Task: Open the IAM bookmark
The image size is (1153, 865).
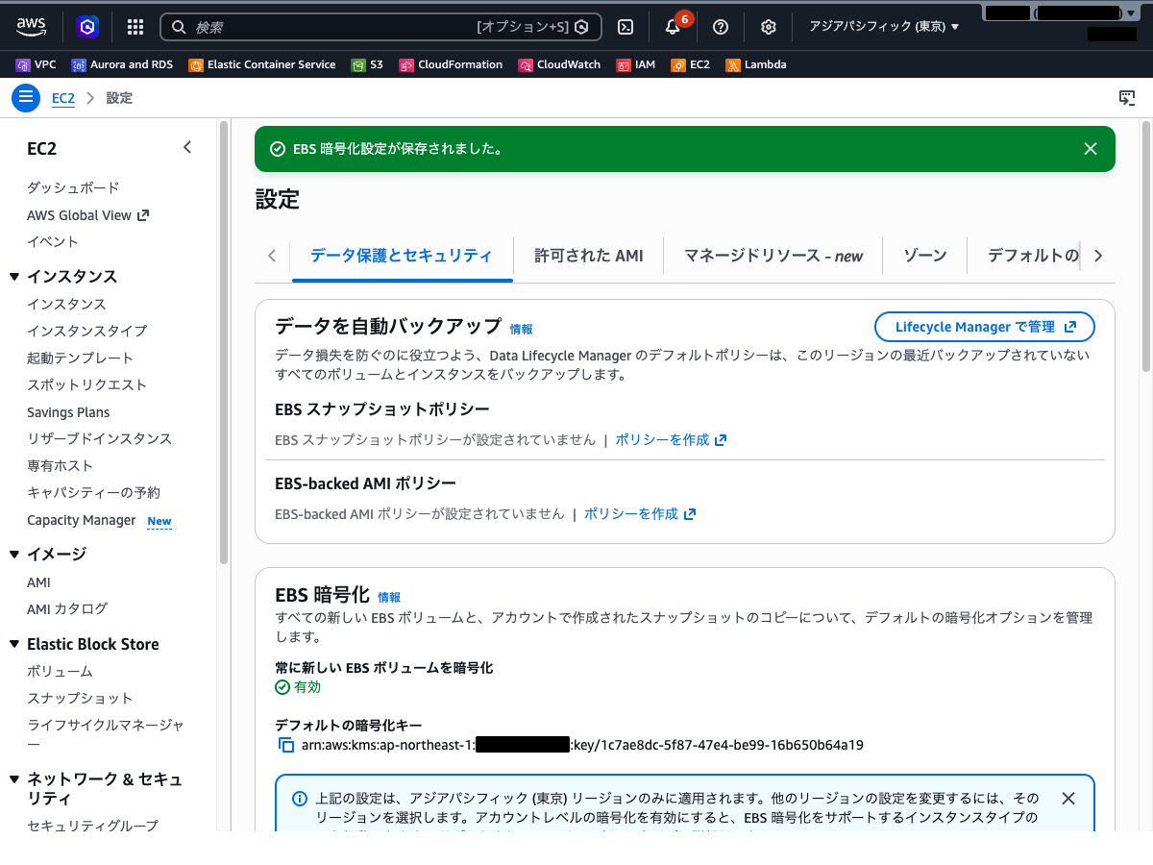Action: pyautogui.click(x=636, y=64)
